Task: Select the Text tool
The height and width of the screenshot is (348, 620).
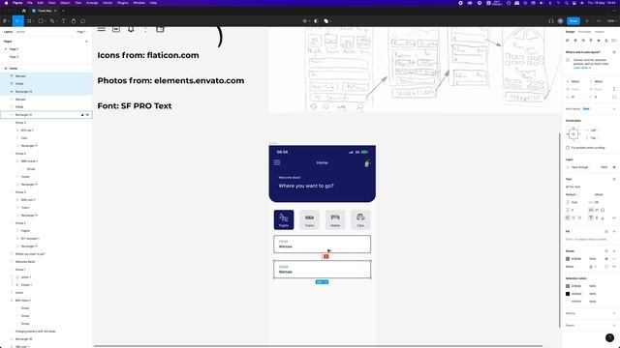Action: 63,21
